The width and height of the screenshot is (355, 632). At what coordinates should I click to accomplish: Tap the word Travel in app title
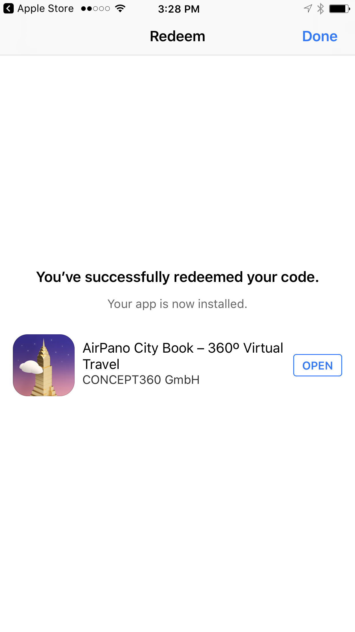tap(101, 364)
